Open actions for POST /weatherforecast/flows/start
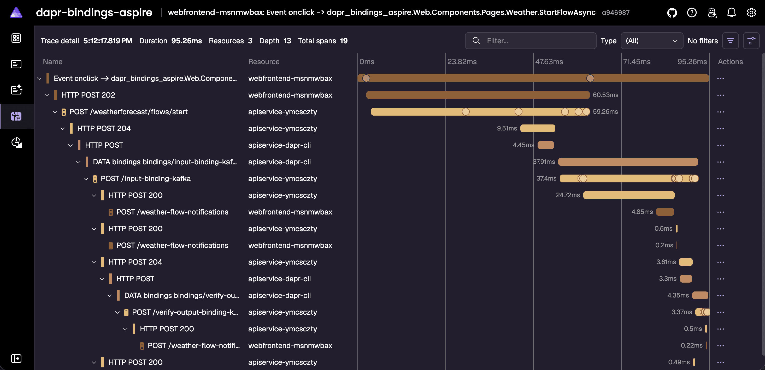 tap(720, 112)
